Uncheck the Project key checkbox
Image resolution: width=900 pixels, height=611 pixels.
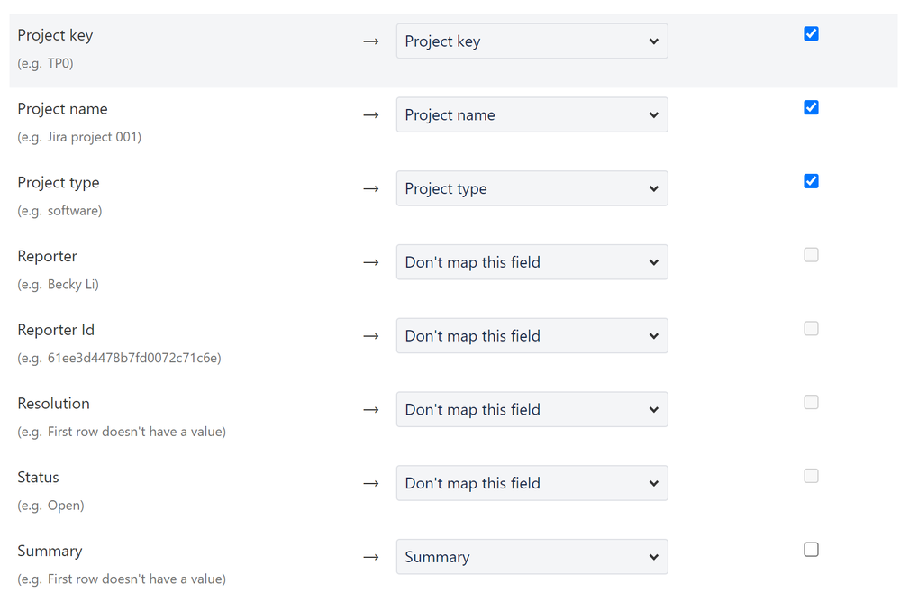click(811, 34)
